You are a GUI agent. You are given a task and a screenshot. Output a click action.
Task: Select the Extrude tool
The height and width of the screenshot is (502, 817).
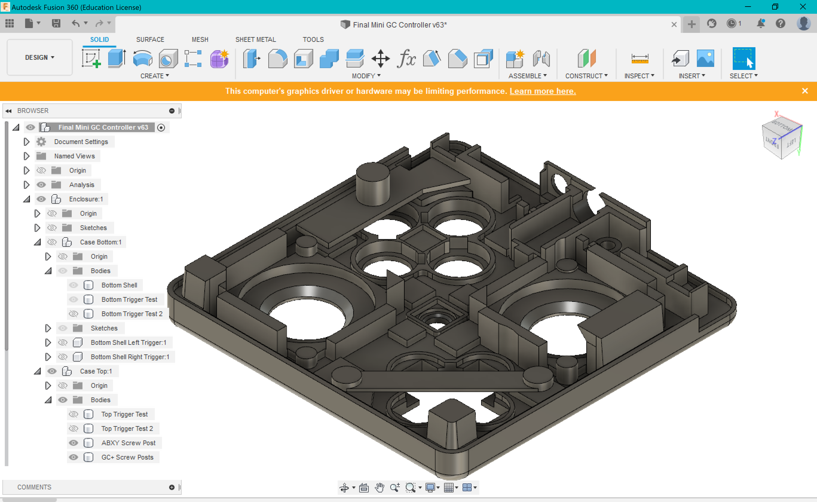(117, 59)
